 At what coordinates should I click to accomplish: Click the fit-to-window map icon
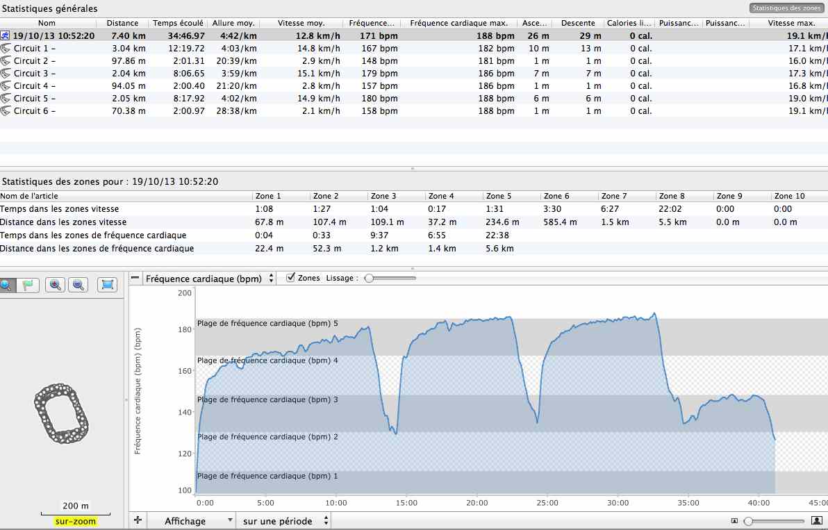[x=107, y=285]
